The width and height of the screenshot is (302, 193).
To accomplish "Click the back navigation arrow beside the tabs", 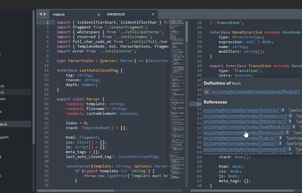I will click(40, 14).
